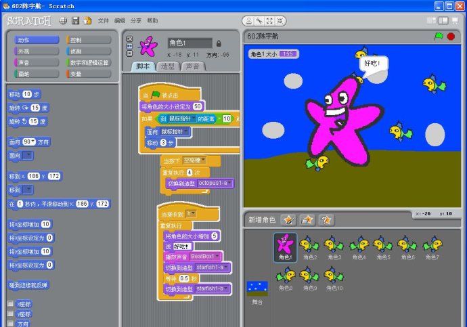The height and width of the screenshot is (327, 467).
Task: Click the 当绿旗被点击 hat block
Action: pyautogui.click(x=169, y=93)
